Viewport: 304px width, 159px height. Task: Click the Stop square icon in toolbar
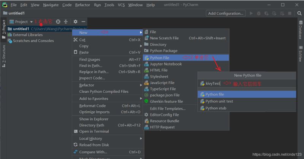tap(290, 13)
